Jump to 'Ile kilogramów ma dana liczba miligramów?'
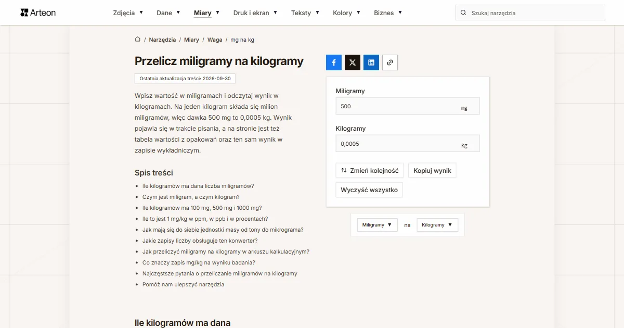This screenshot has width=624, height=328. [x=198, y=186]
